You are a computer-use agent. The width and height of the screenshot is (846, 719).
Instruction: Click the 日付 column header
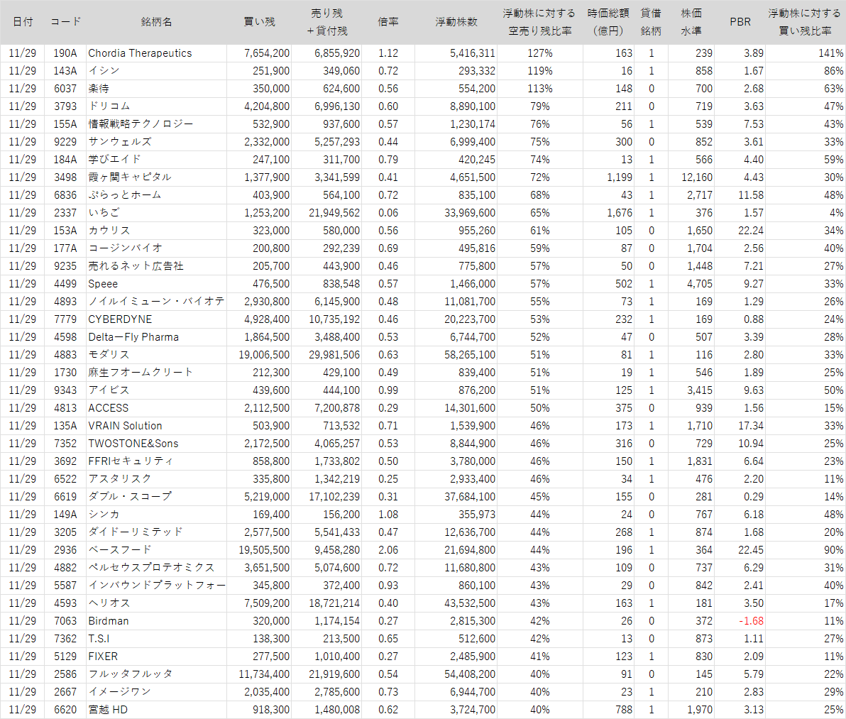coord(23,22)
